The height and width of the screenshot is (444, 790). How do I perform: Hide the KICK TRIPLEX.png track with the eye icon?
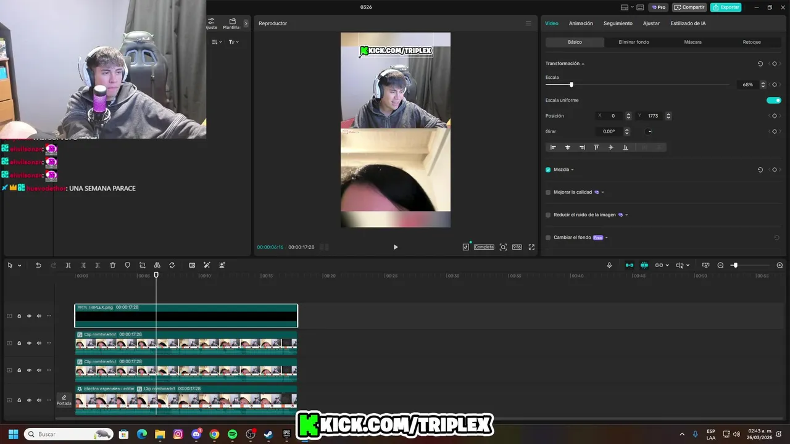tap(28, 316)
